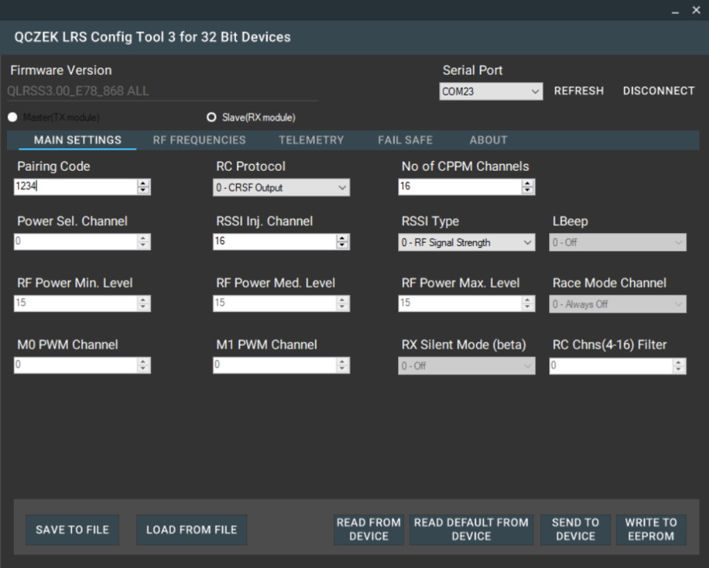Click the RF Power Med. Level spinner
The image size is (709, 568).
coord(342,303)
